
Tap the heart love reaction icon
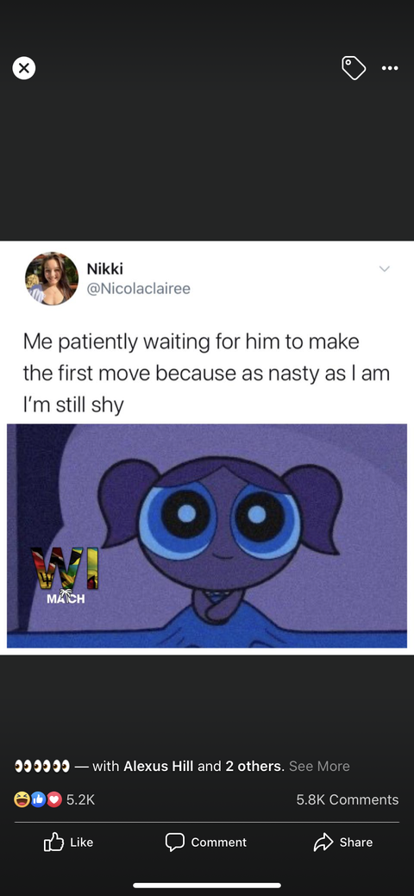pos(54,800)
